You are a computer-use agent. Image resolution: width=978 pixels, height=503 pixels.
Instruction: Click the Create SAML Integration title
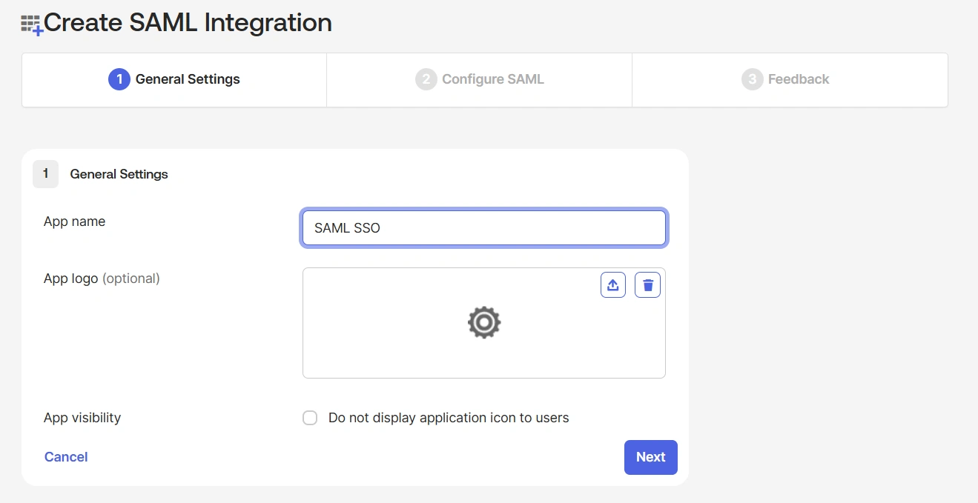[187, 23]
